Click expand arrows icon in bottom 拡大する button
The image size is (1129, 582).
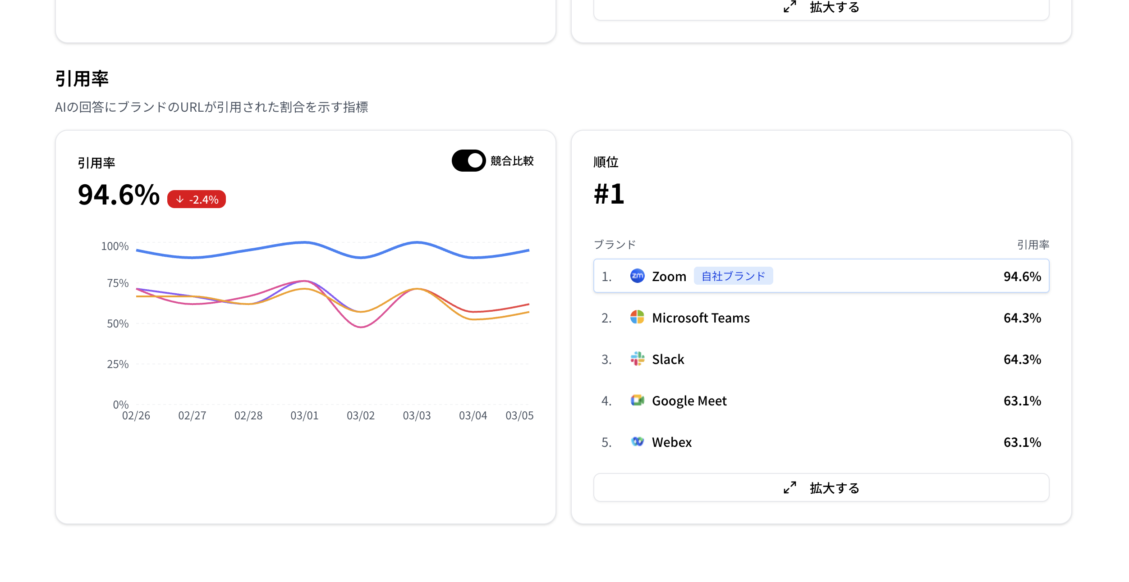(x=789, y=487)
